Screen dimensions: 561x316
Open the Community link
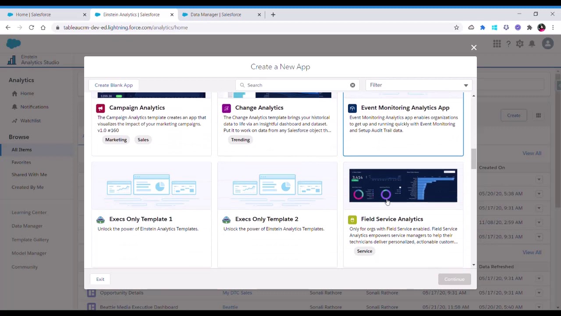25,267
